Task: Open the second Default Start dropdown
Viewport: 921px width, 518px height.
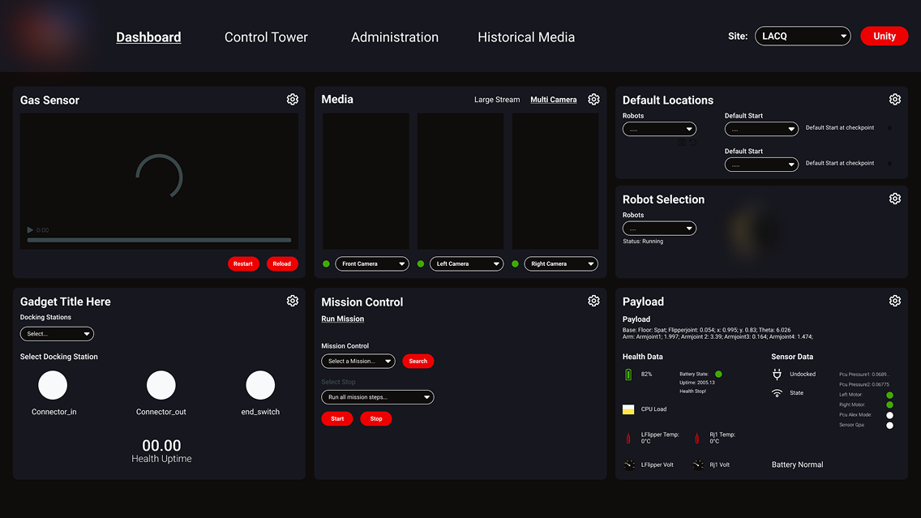Action: pyautogui.click(x=762, y=164)
